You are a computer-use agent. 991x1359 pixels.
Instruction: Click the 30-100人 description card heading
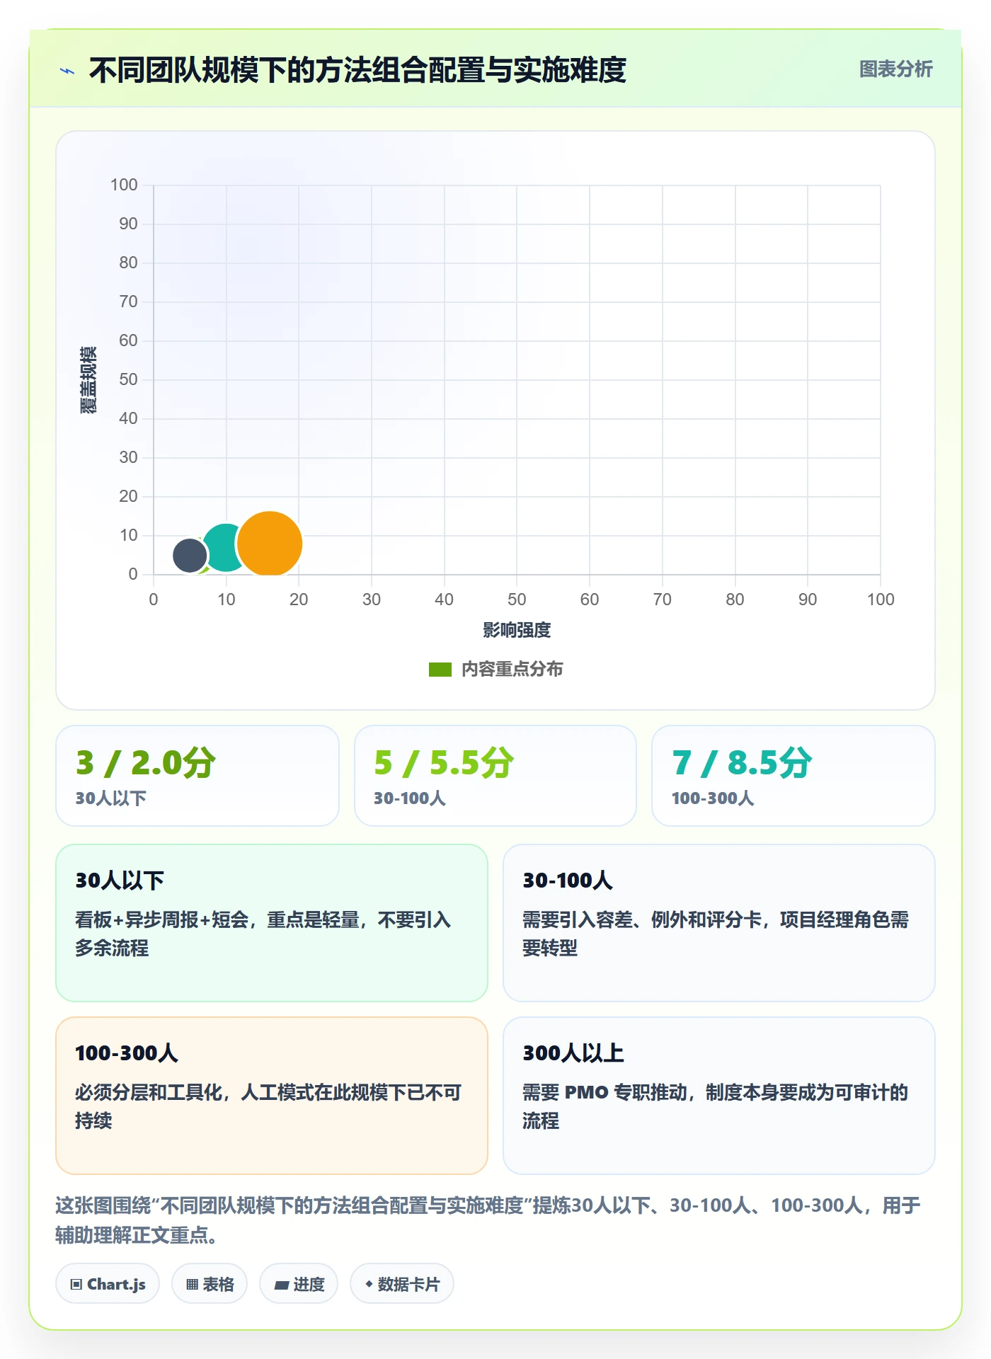coord(568,881)
